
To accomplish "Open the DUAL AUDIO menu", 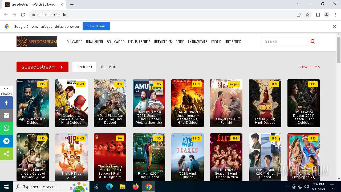I will (94, 42).
